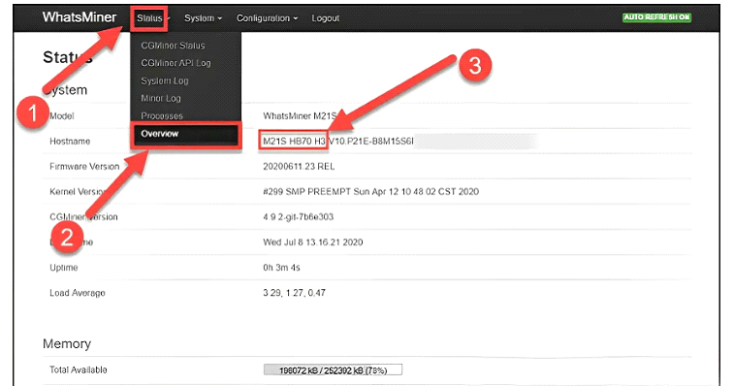The height and width of the screenshot is (386, 734).
Task: Click the firmware version value 20200611.23 REL
Action: pyautogui.click(x=299, y=166)
